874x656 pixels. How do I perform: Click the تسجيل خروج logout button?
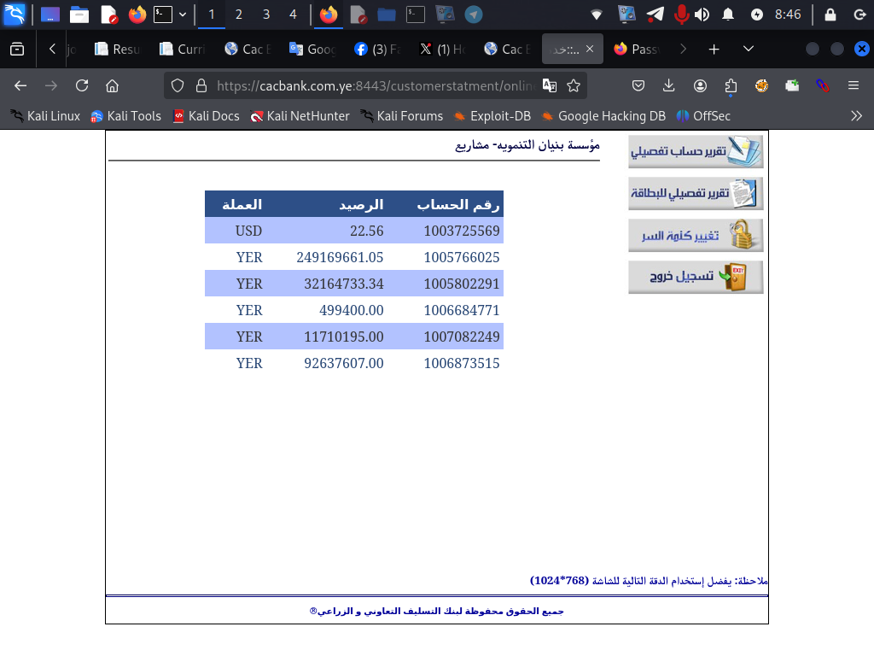pyautogui.click(x=696, y=277)
